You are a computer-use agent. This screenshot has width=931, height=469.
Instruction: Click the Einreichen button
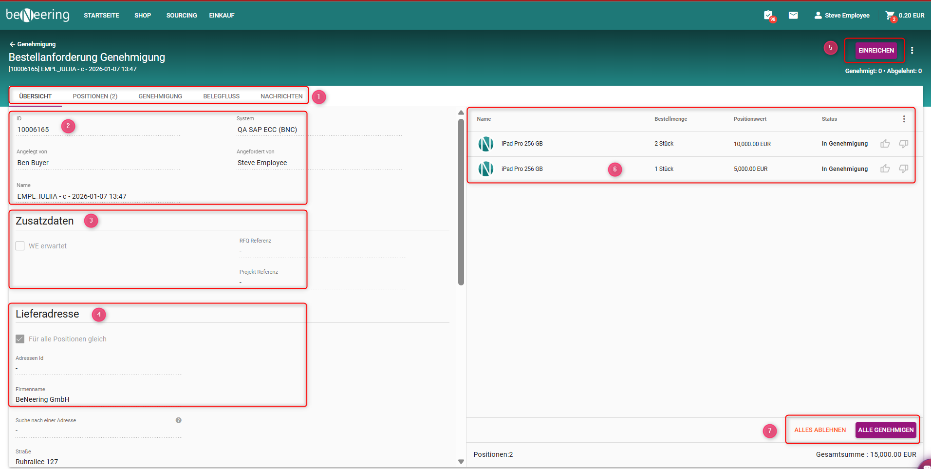pos(876,50)
